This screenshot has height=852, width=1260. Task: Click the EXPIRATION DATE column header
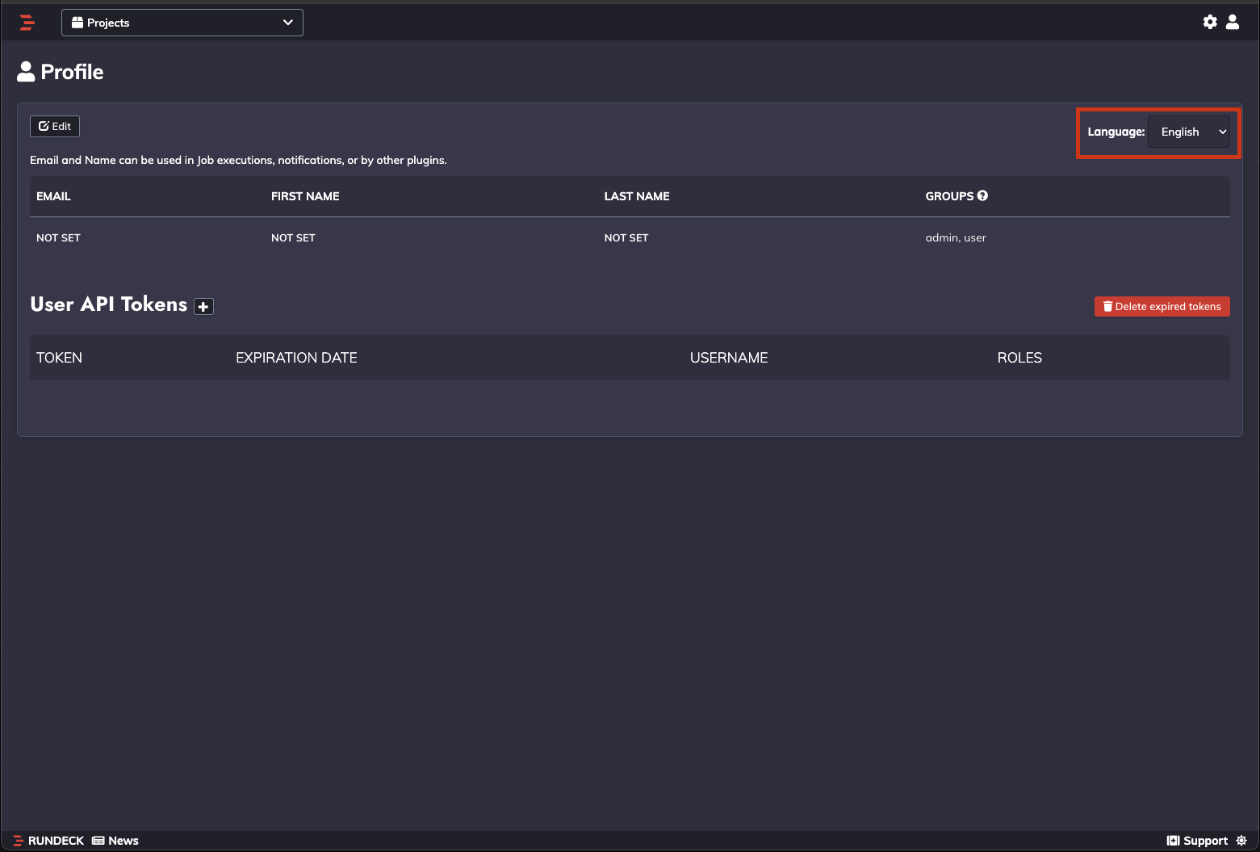pos(296,358)
